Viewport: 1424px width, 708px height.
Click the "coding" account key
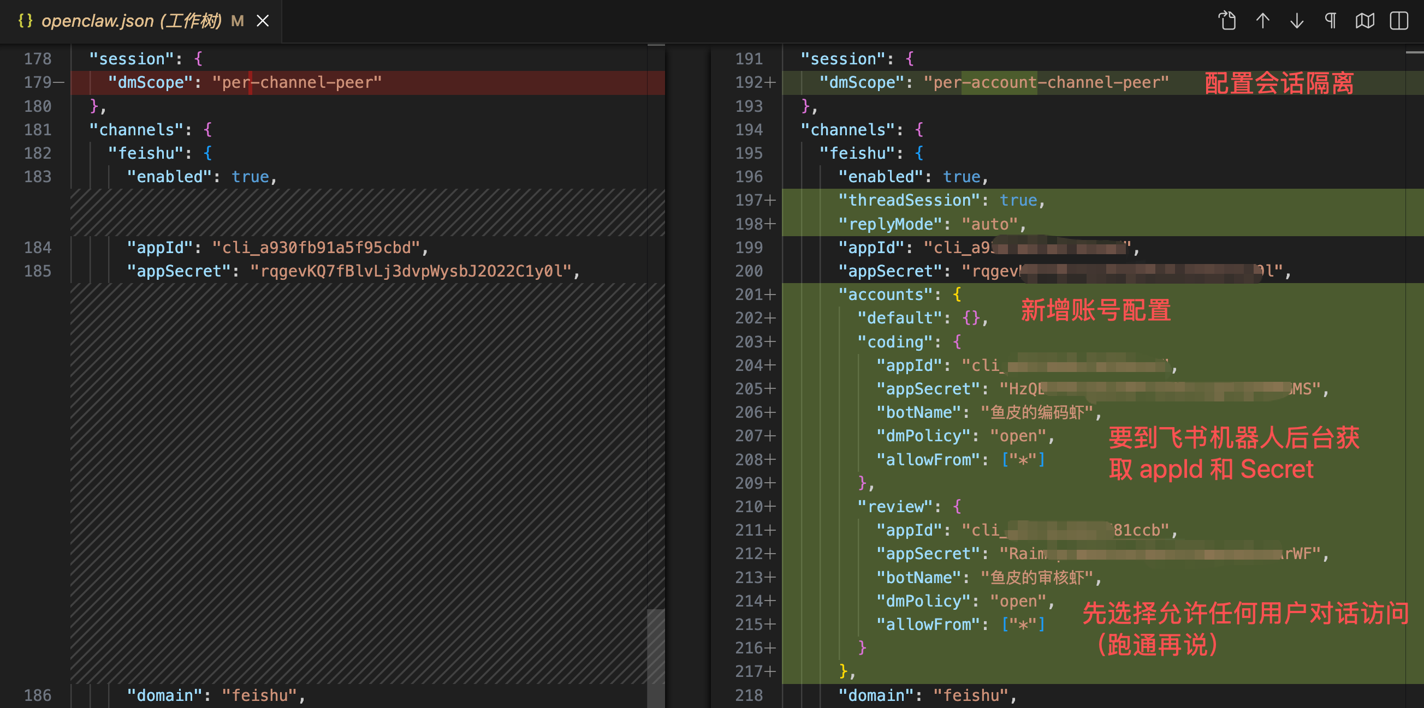point(895,342)
